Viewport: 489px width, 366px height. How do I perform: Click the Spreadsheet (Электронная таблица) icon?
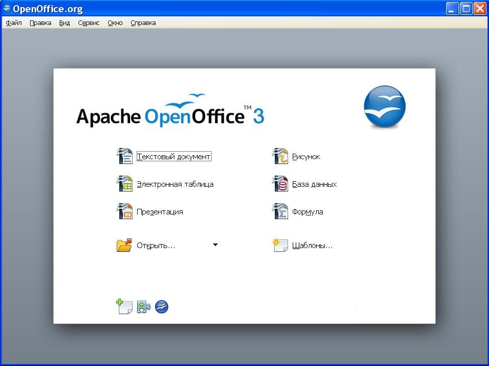[124, 184]
